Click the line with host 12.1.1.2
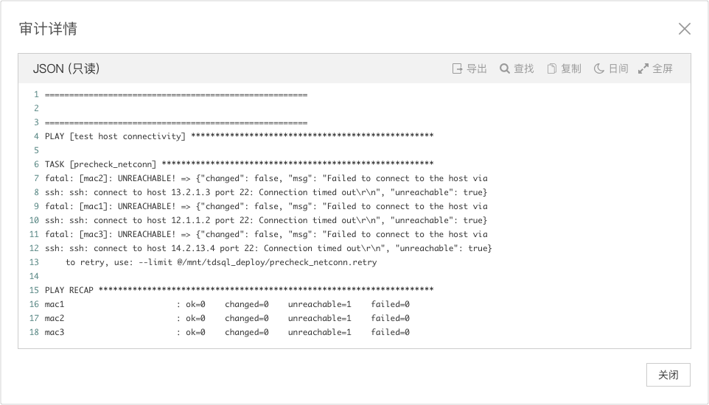This screenshot has height=405, width=709. pyautogui.click(x=266, y=220)
